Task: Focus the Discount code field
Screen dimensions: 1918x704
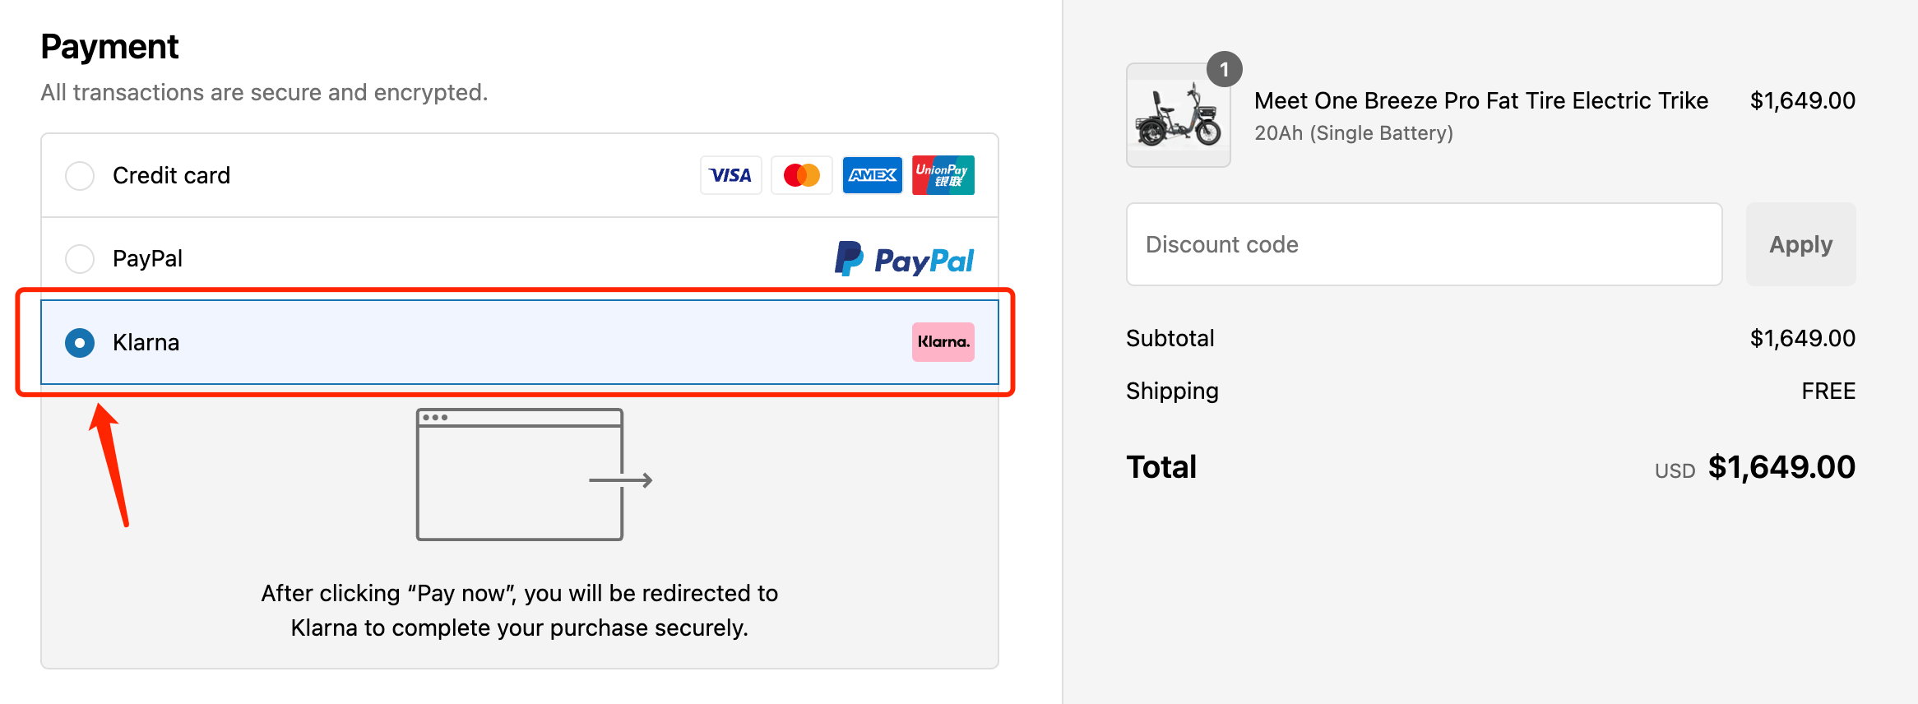Action: (x=1424, y=244)
